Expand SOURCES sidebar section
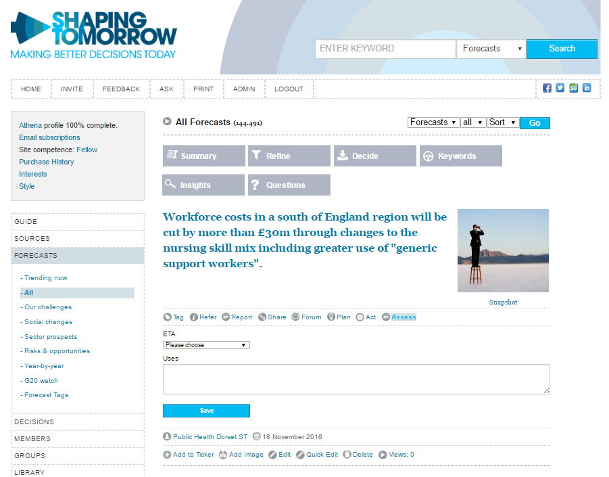Viewport: 609px width, 477px height. (x=78, y=239)
